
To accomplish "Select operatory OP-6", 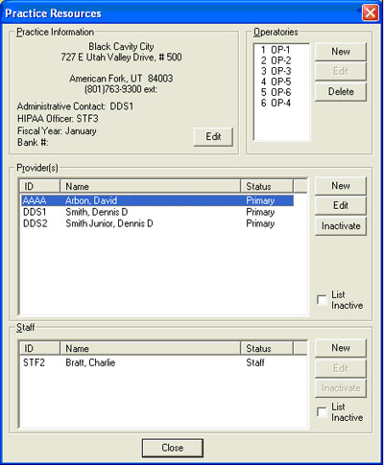I will point(276,92).
